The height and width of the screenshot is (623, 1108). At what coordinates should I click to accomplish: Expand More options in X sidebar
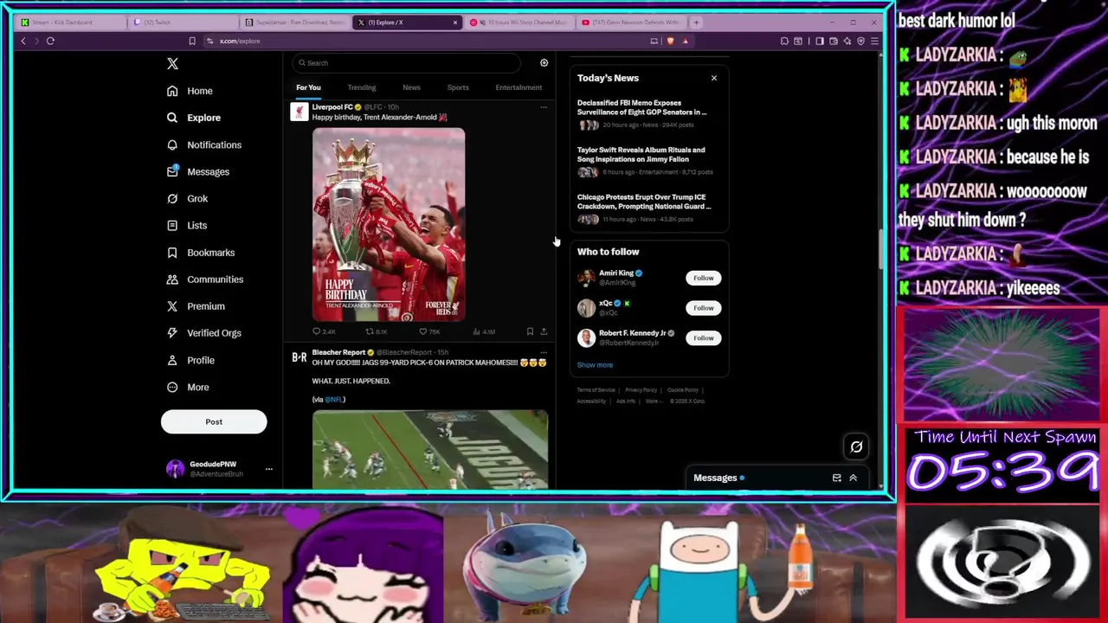pyautogui.click(x=188, y=387)
